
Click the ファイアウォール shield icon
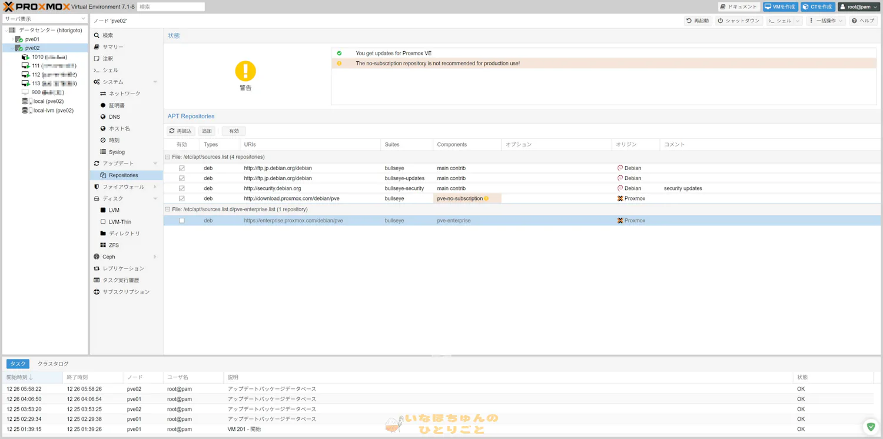click(x=97, y=187)
